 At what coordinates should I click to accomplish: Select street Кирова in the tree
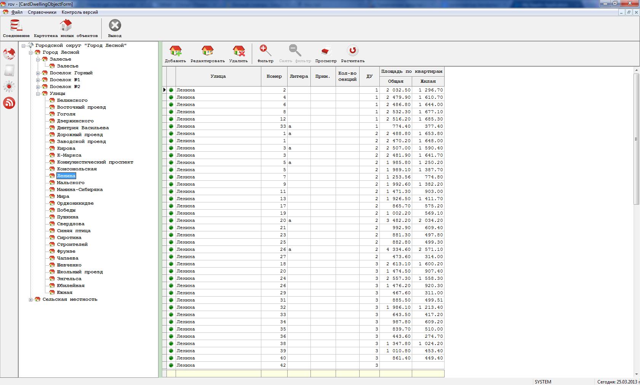tap(66, 148)
